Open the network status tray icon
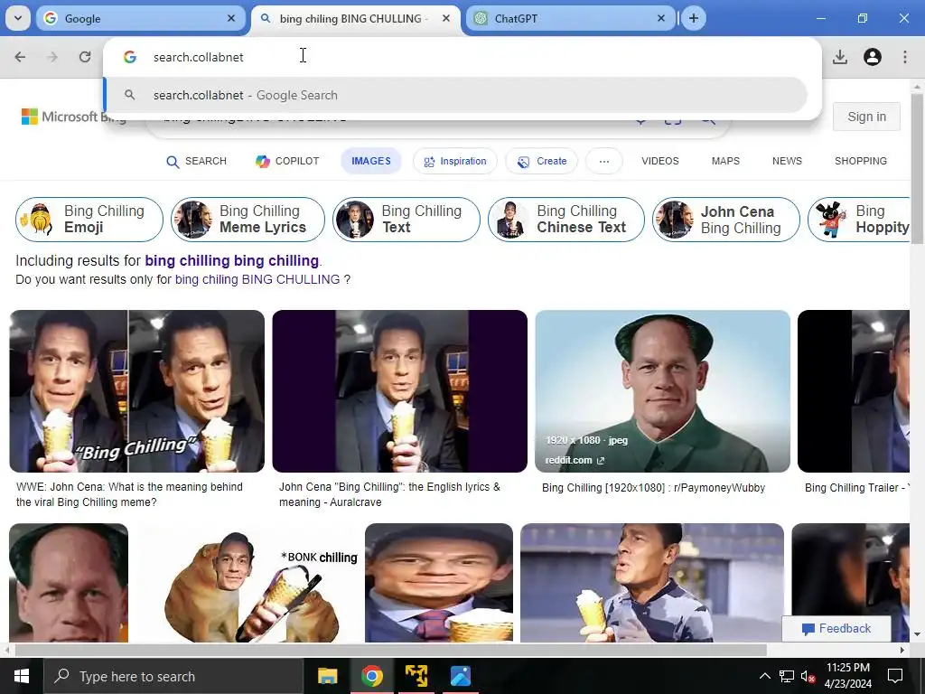Screen dimensions: 925x694 click(787, 676)
